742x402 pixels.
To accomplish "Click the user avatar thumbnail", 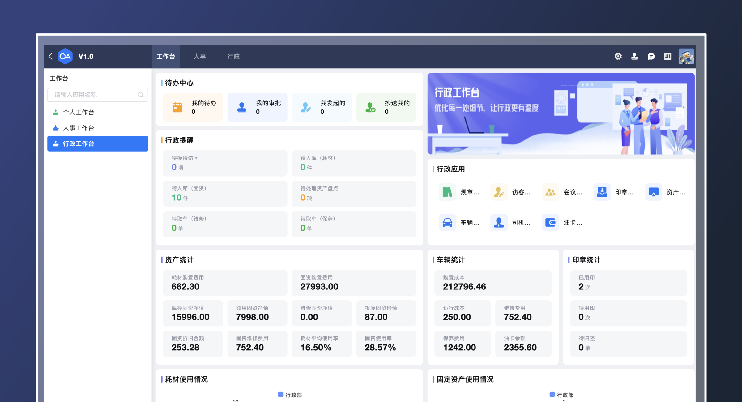I will 686,56.
